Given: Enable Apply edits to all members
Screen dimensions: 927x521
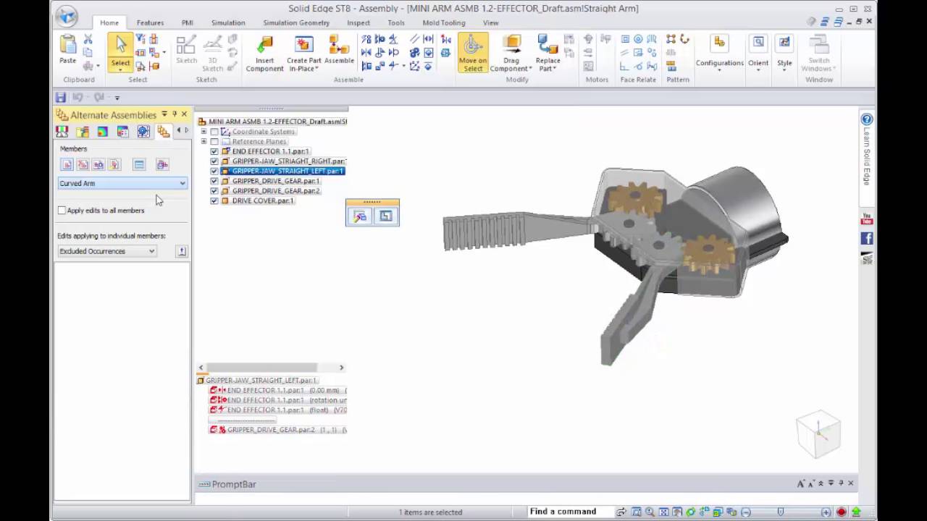Looking at the screenshot, I should 62,211.
